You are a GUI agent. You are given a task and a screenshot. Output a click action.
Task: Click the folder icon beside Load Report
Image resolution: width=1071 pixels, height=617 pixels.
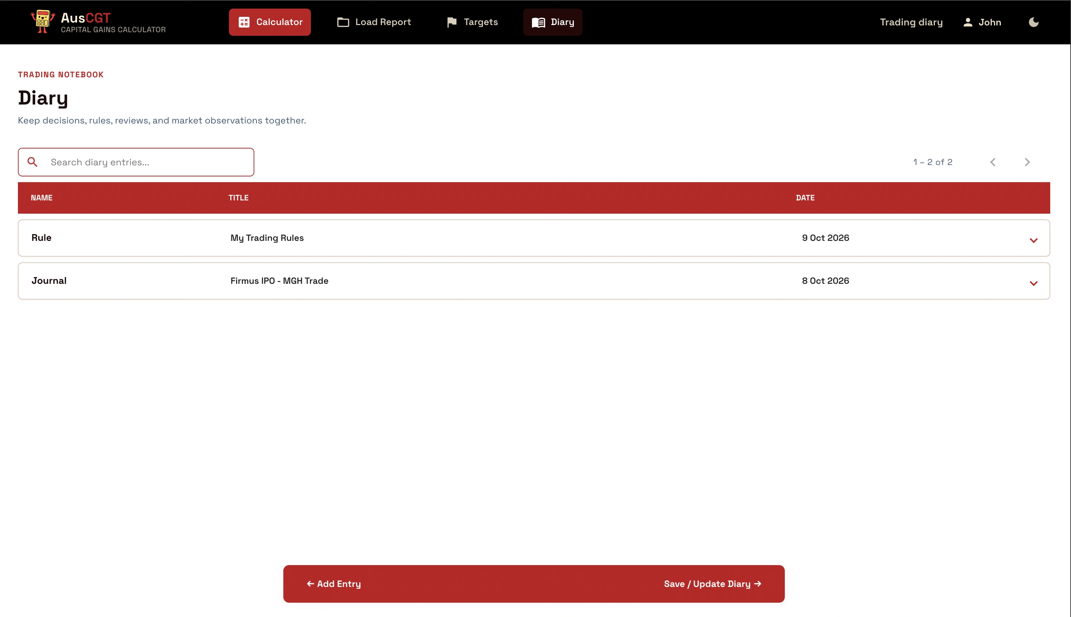coord(342,22)
